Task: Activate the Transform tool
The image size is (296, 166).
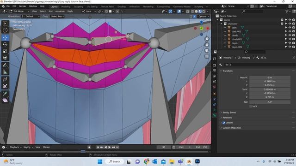Action: click(x=5, y=58)
